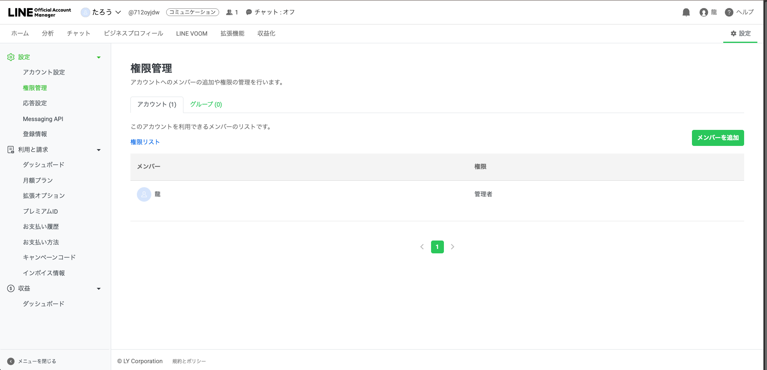This screenshot has height=370, width=767.
Task: Switch to the グループ (0) tab
Action: tap(206, 105)
